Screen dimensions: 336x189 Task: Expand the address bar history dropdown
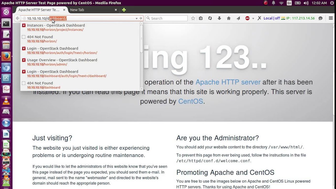[136, 18]
